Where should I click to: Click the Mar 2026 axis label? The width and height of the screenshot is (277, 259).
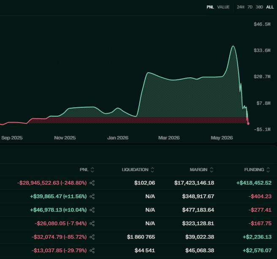169,138
